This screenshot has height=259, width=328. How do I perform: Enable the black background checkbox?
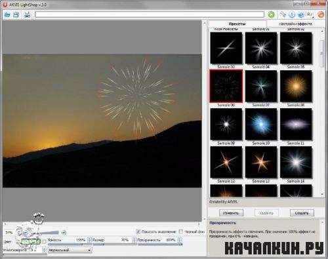(x=181, y=231)
